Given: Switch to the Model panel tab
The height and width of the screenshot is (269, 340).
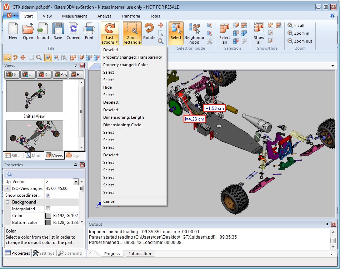Looking at the screenshot, I should [34, 156].
